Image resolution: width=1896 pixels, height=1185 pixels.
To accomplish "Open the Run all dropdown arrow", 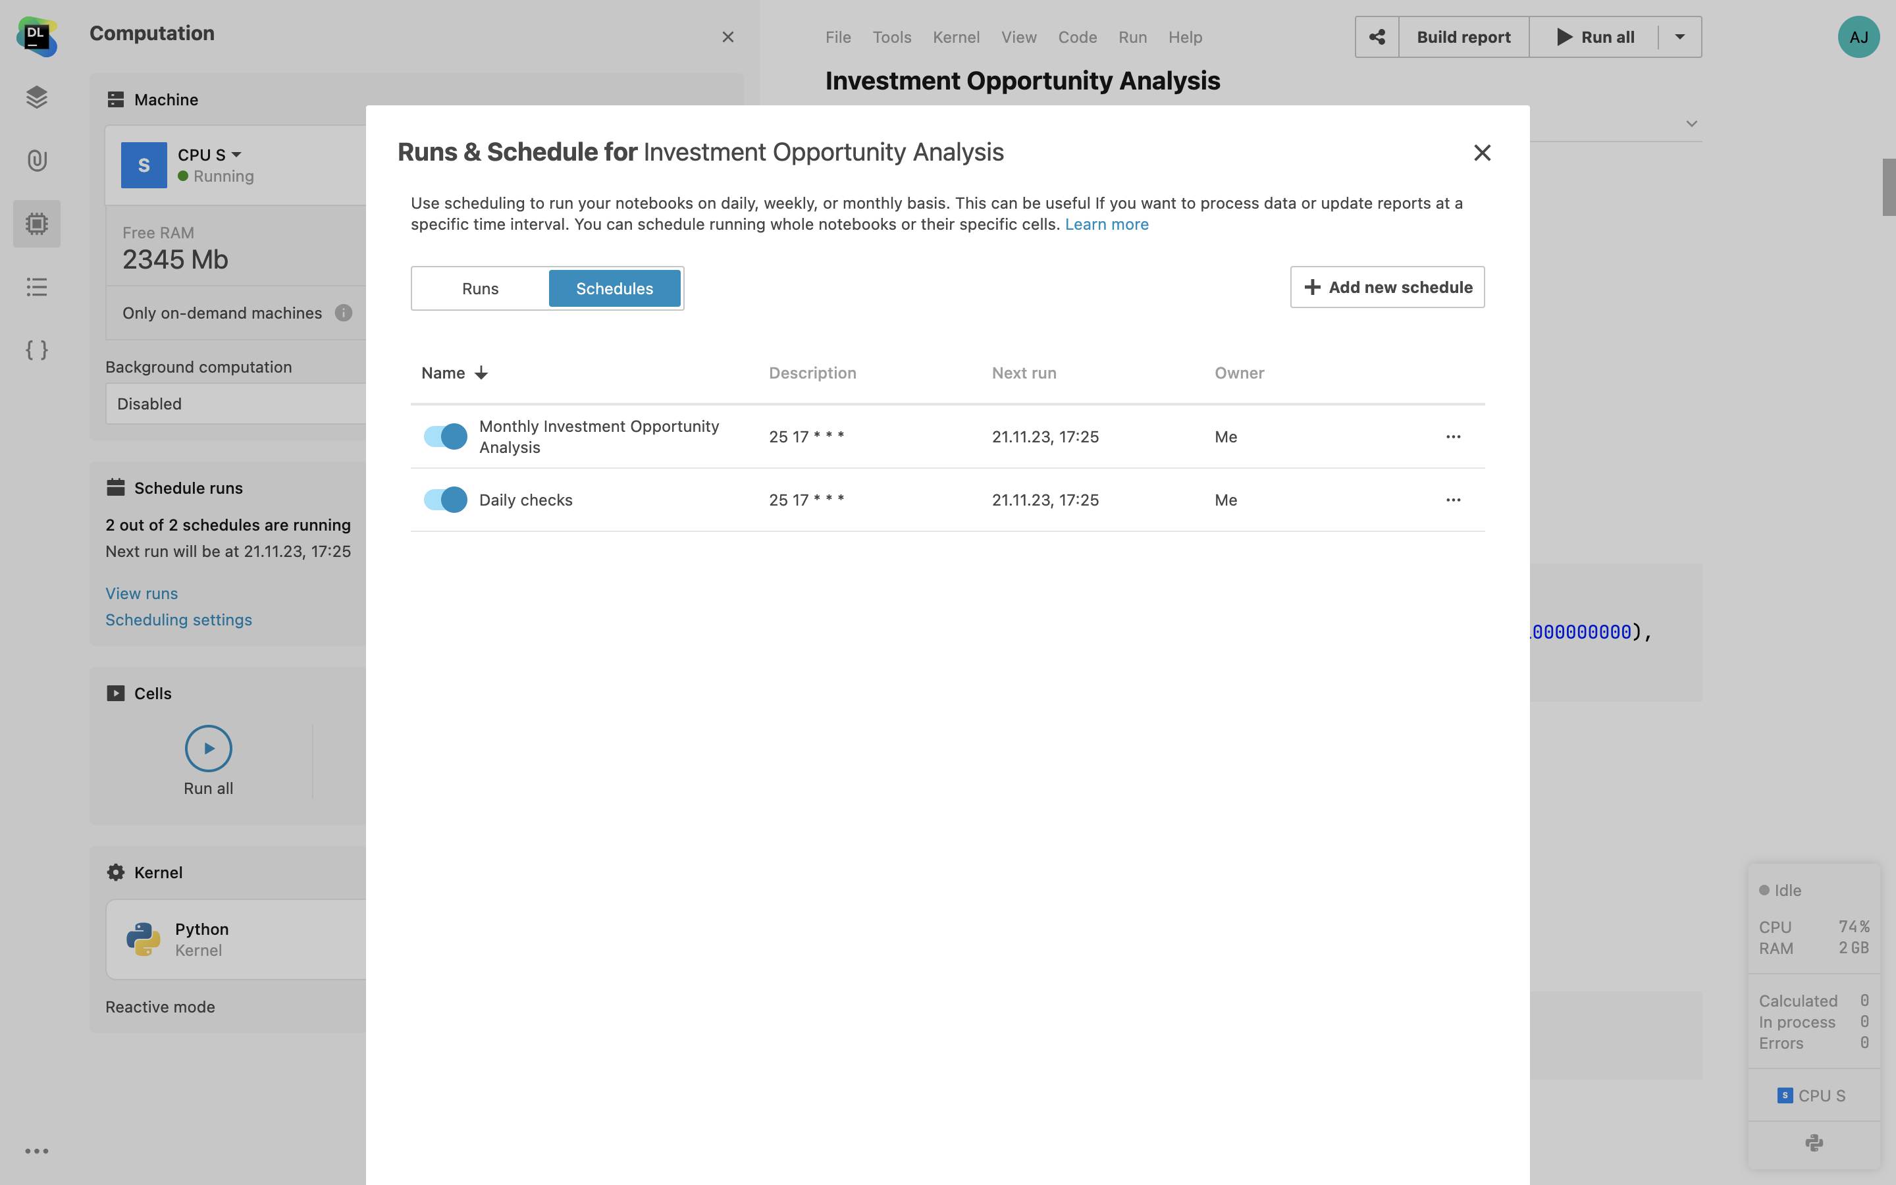I will tap(1680, 37).
